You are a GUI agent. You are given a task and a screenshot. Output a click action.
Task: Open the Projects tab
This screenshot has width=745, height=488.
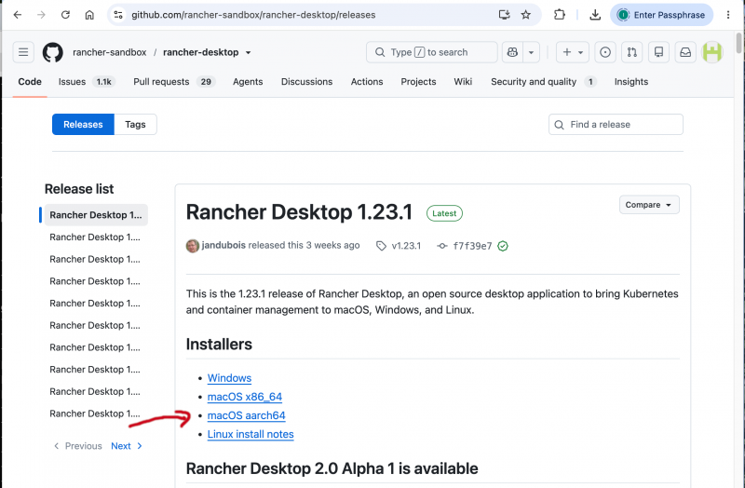pos(418,82)
